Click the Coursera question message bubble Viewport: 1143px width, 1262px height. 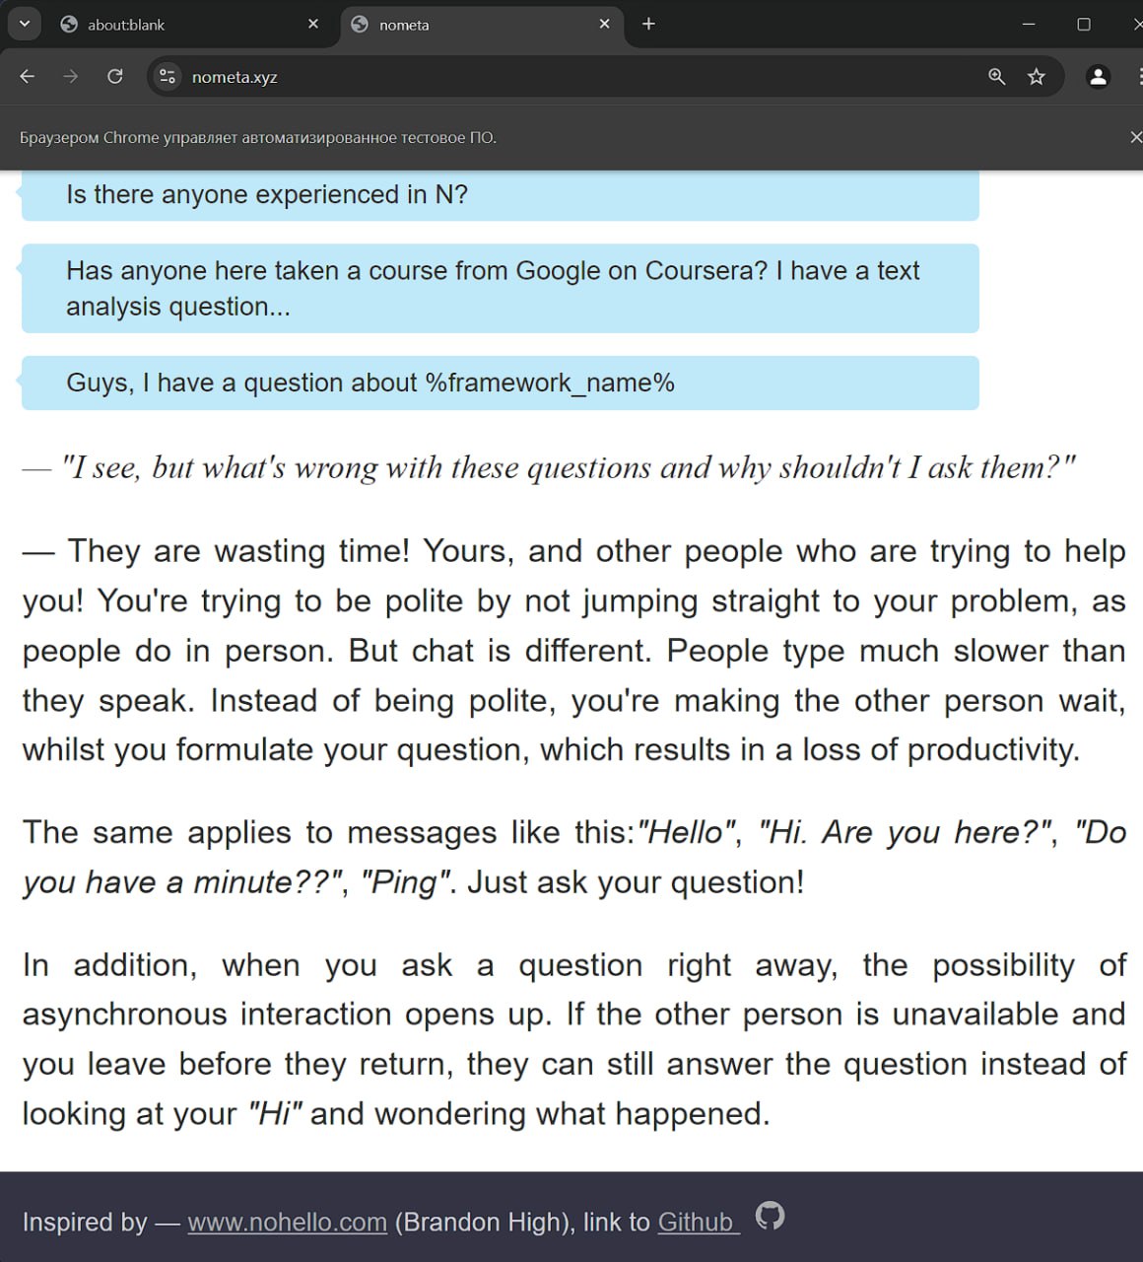[501, 289]
